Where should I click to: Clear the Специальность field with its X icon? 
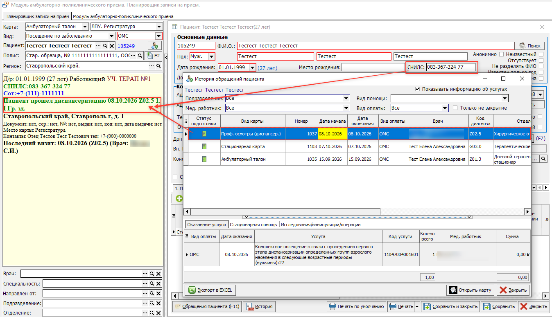click(158, 283)
